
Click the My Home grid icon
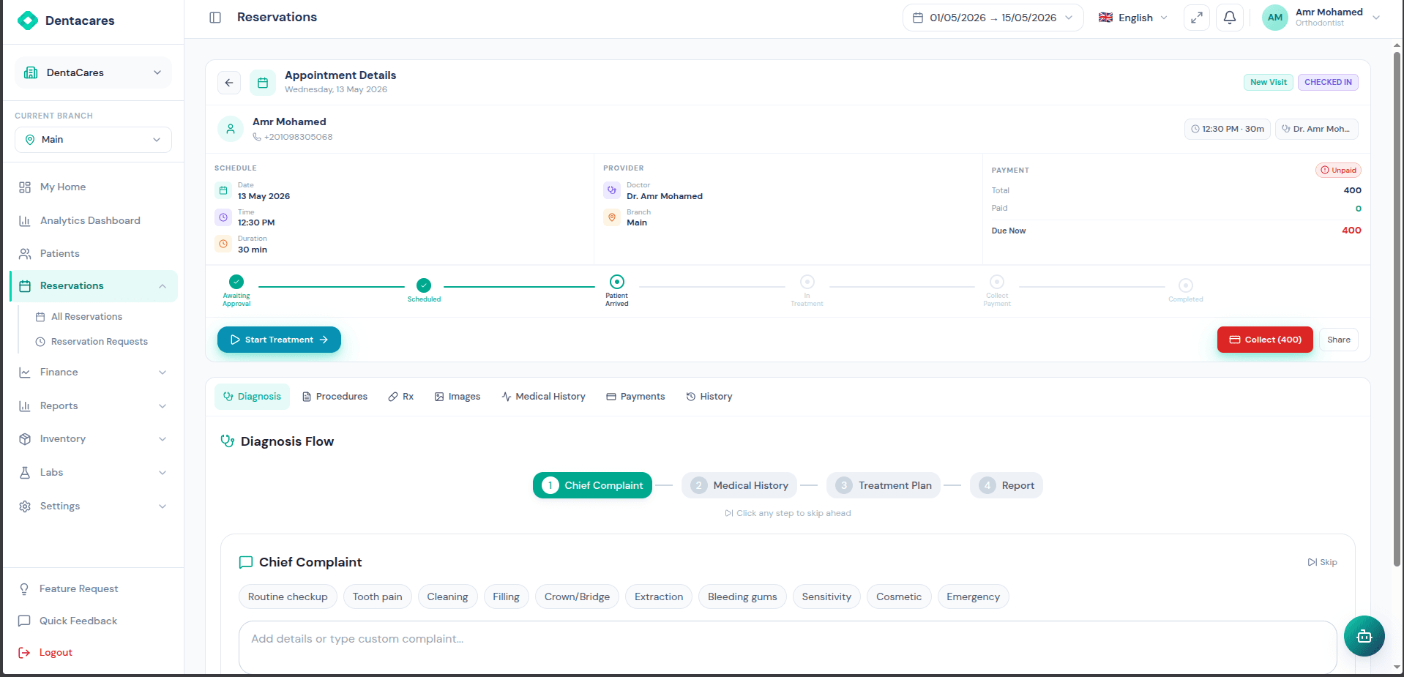click(25, 187)
